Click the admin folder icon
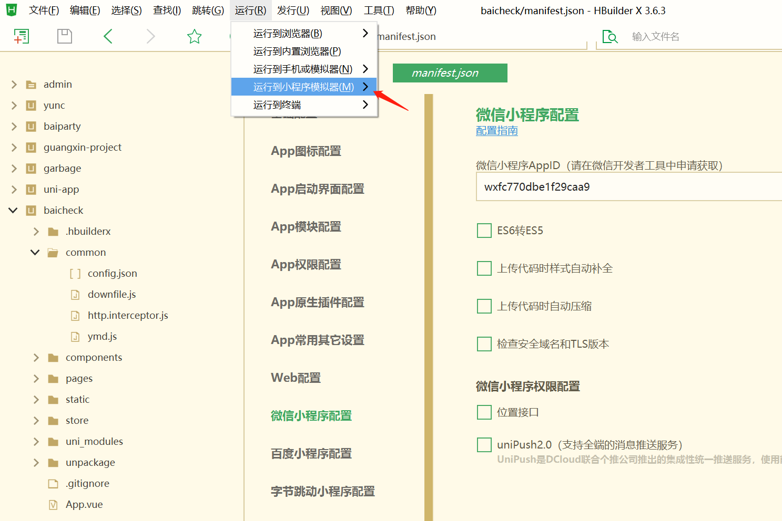The image size is (782, 521). point(31,85)
